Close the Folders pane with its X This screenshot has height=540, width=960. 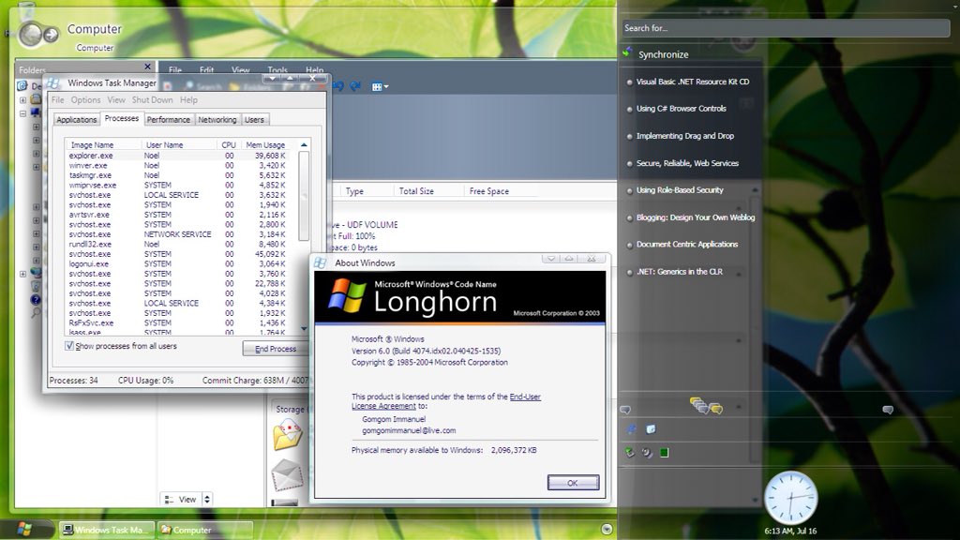click(147, 67)
